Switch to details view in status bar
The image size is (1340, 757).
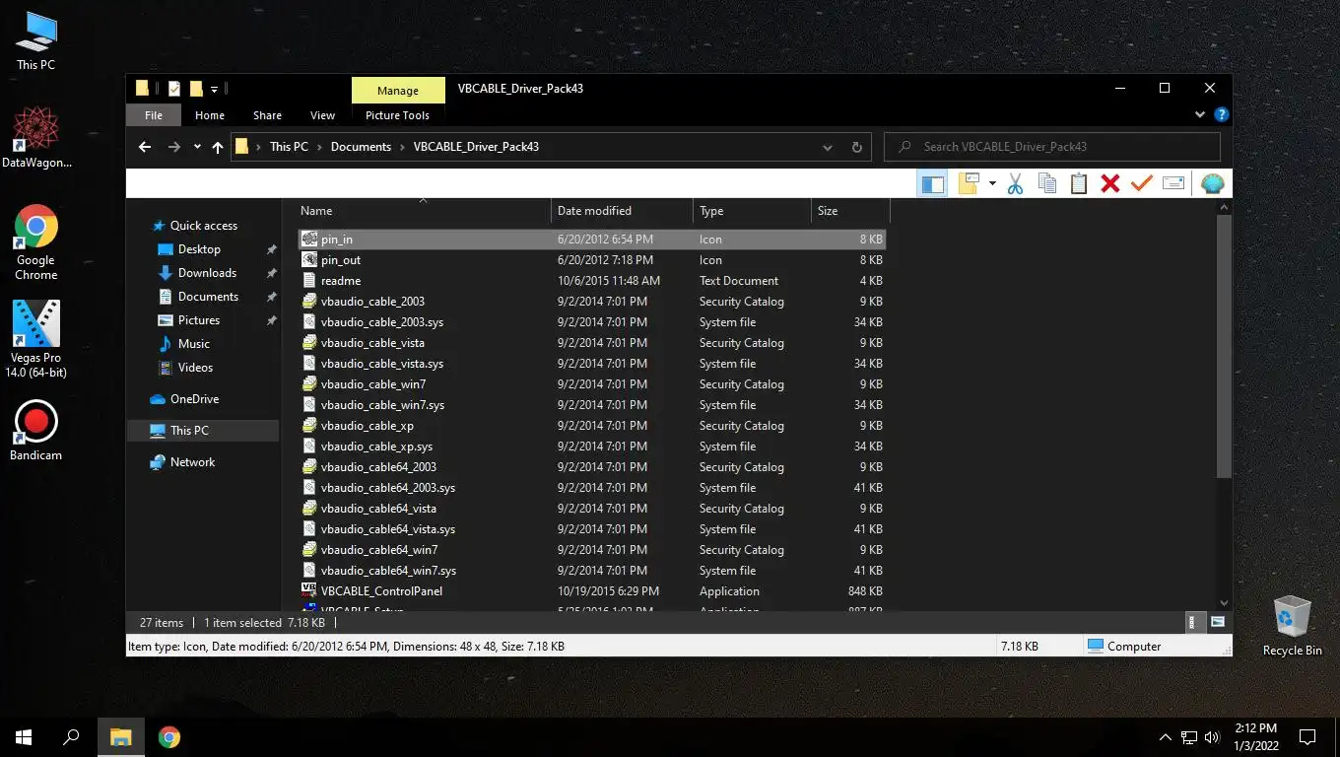1193,623
